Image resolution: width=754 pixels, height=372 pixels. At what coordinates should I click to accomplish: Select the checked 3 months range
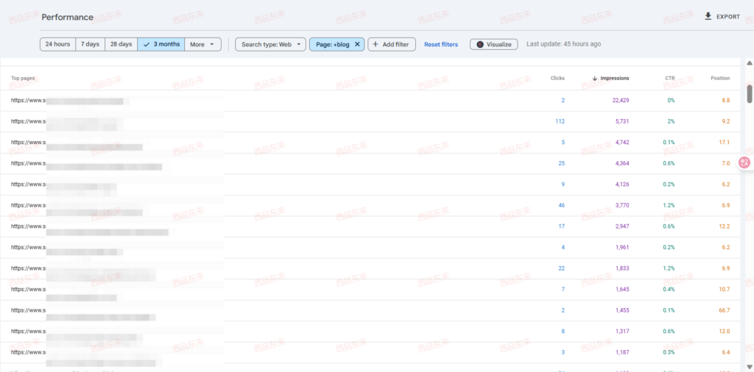click(161, 44)
